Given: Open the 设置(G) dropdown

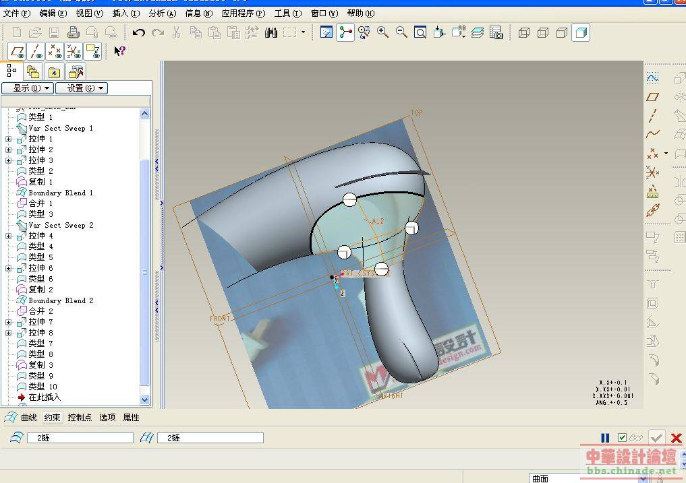Looking at the screenshot, I should 82,88.
